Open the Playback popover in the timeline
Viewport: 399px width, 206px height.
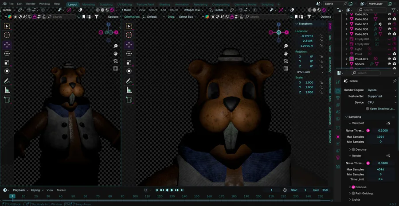pos(20,190)
